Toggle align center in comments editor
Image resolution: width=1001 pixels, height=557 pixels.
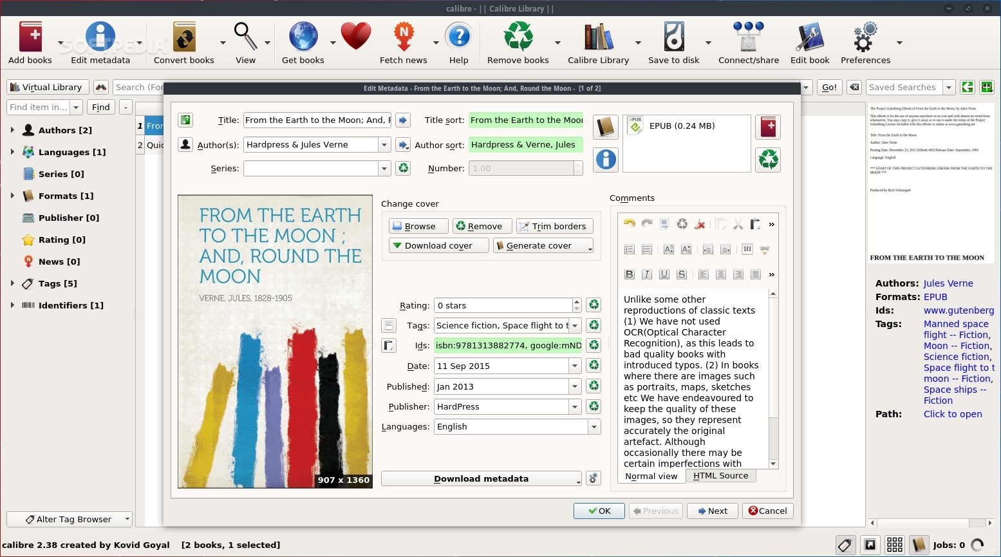click(721, 274)
